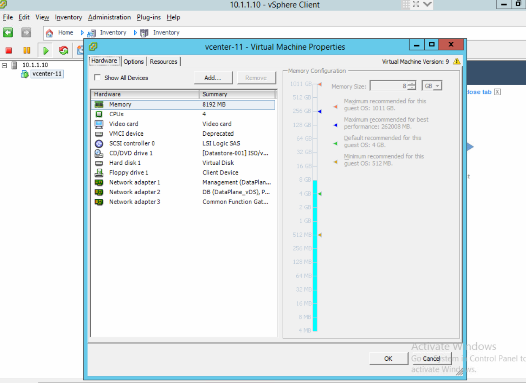
Task: Click the orange 512 MB minimum slider marker
Action: 320,235
